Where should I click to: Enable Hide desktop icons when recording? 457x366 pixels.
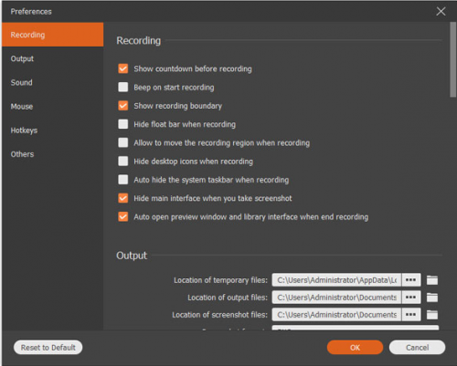coord(123,162)
